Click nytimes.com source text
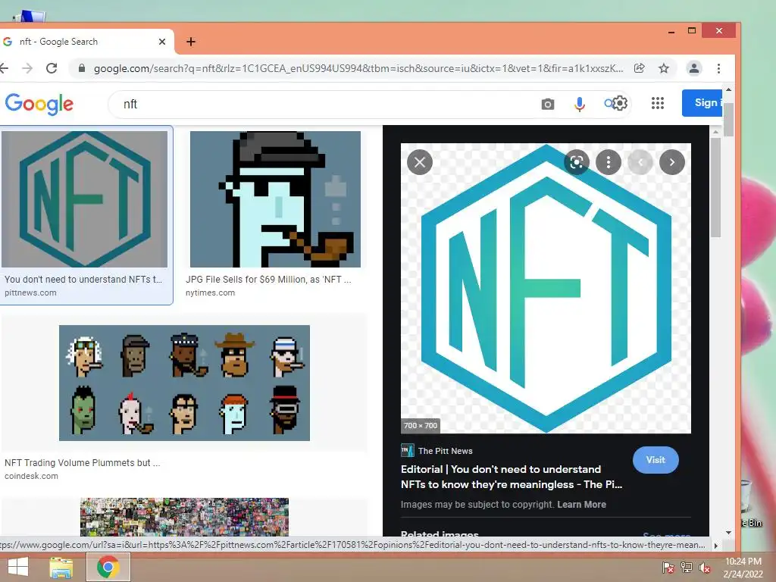This screenshot has width=776, height=582. (211, 293)
